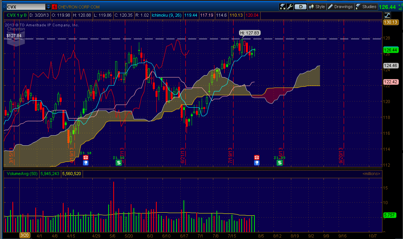Click the red phone event icon before 8/5
This screenshot has height=239, width=403.
[256, 157]
